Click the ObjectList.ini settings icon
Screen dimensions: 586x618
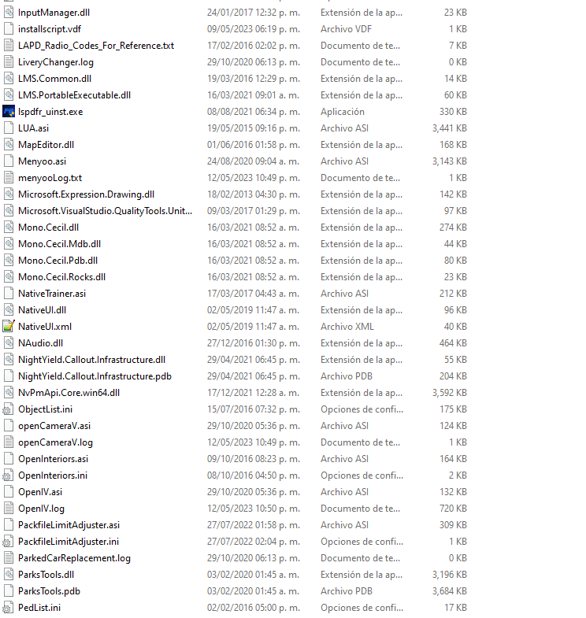coord(9,409)
